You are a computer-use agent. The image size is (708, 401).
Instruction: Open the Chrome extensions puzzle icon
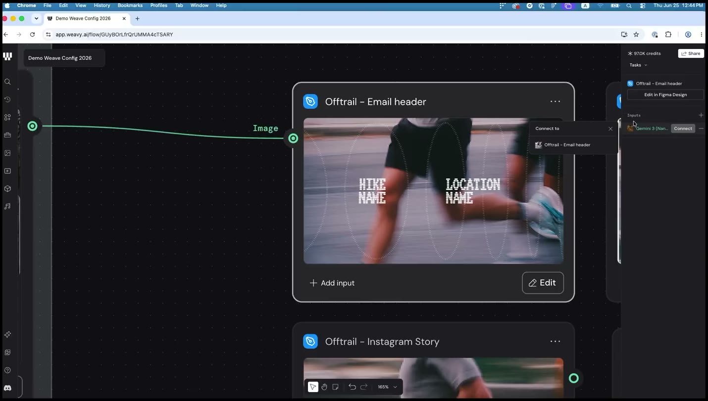point(668,34)
